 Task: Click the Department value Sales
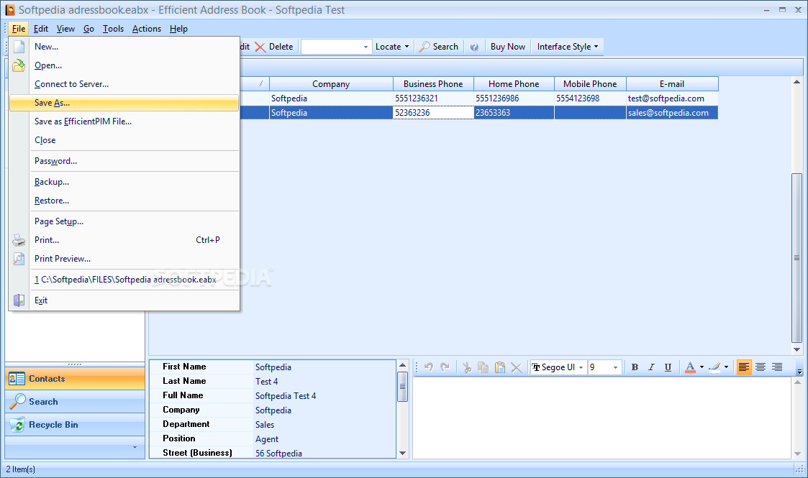265,425
